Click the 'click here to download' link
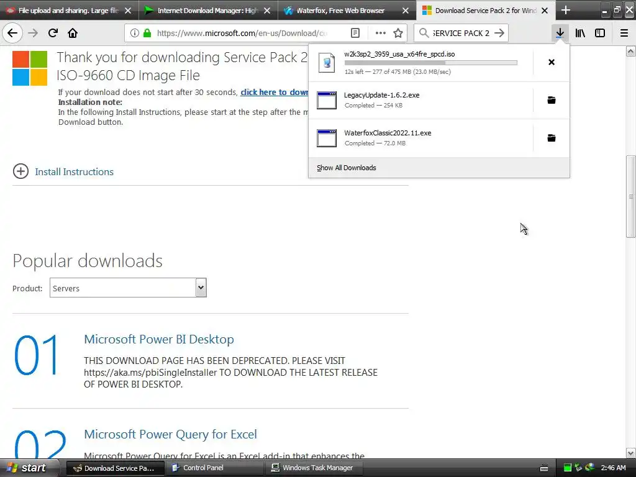Viewport: 636px width, 477px height. coord(274,92)
